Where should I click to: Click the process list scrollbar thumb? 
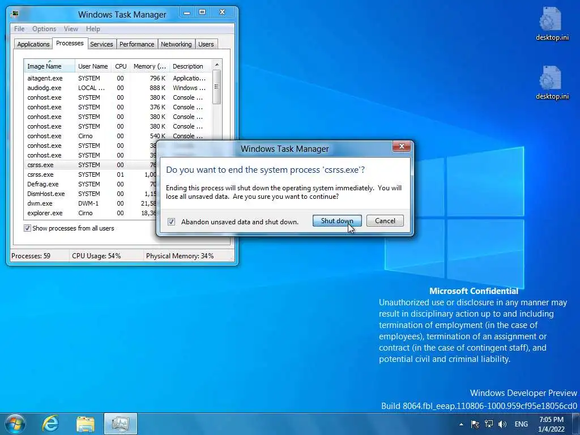pos(217,87)
